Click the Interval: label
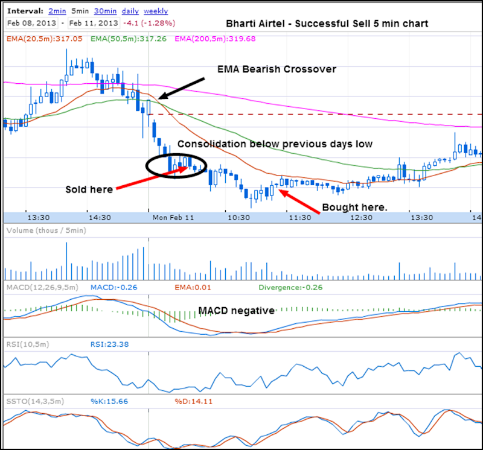Image resolution: width=483 pixels, height=450 pixels. pos(25,11)
